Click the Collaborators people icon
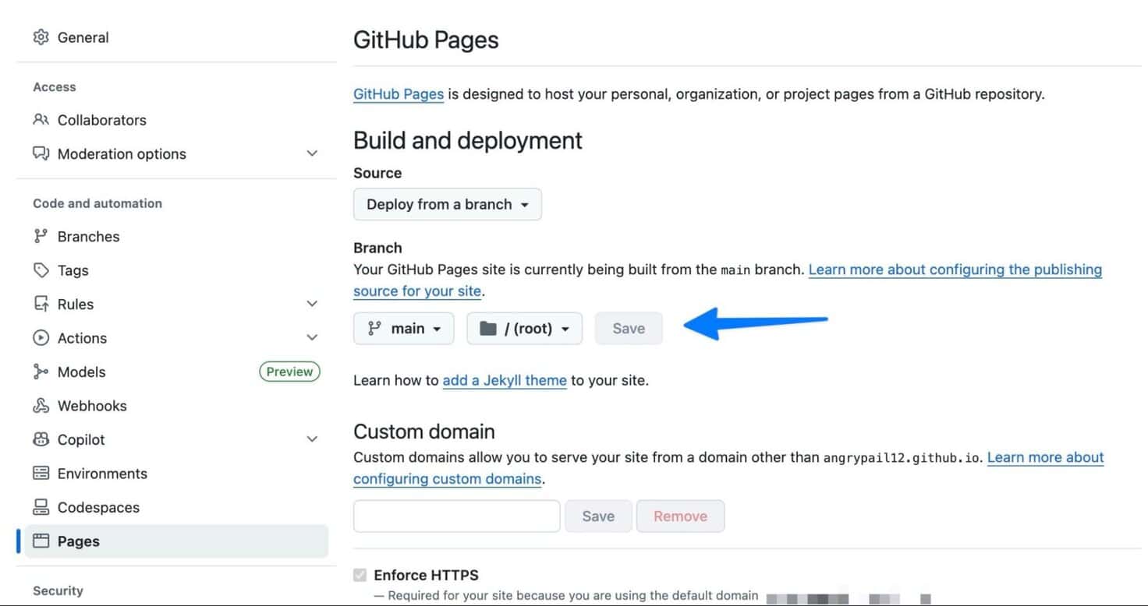This screenshot has height=606, width=1148. click(x=41, y=120)
